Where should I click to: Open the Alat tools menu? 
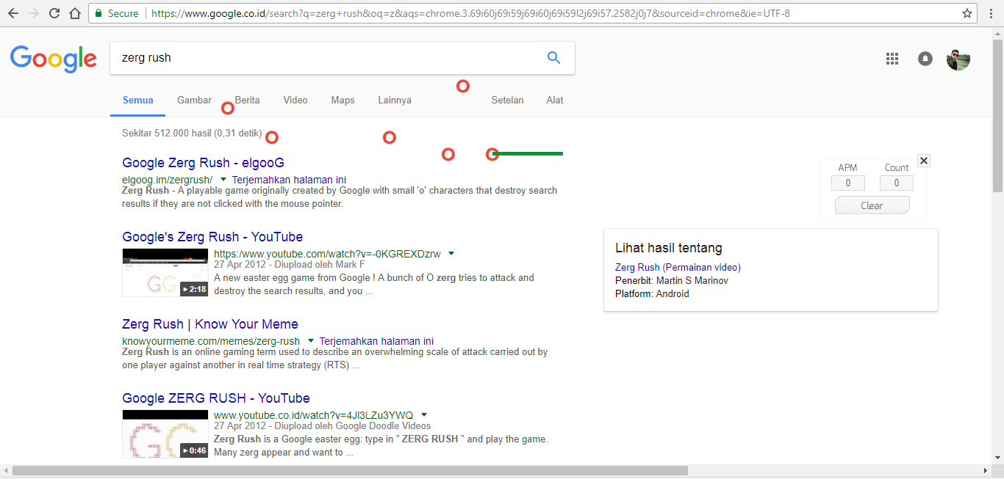click(x=555, y=100)
